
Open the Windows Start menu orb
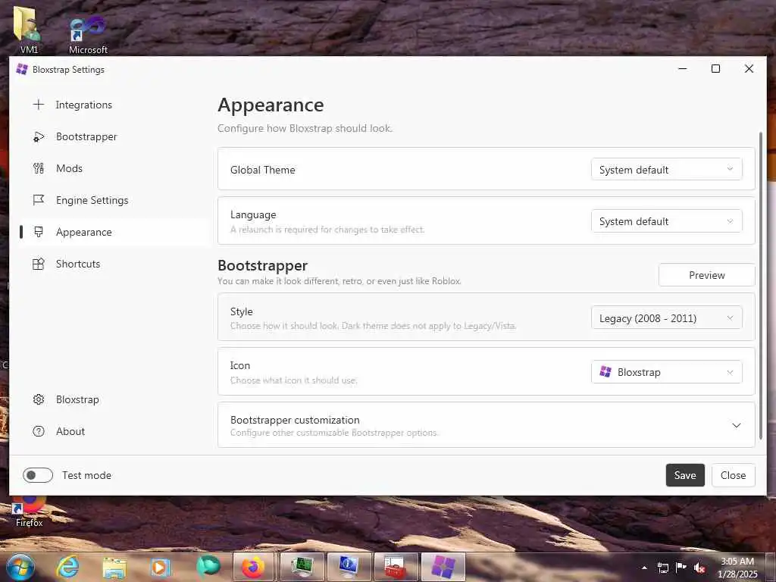(x=20, y=567)
